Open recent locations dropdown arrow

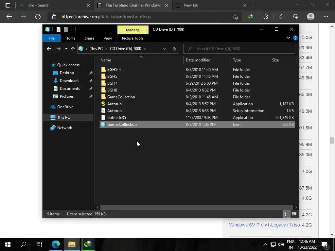pyautogui.click(x=66, y=49)
